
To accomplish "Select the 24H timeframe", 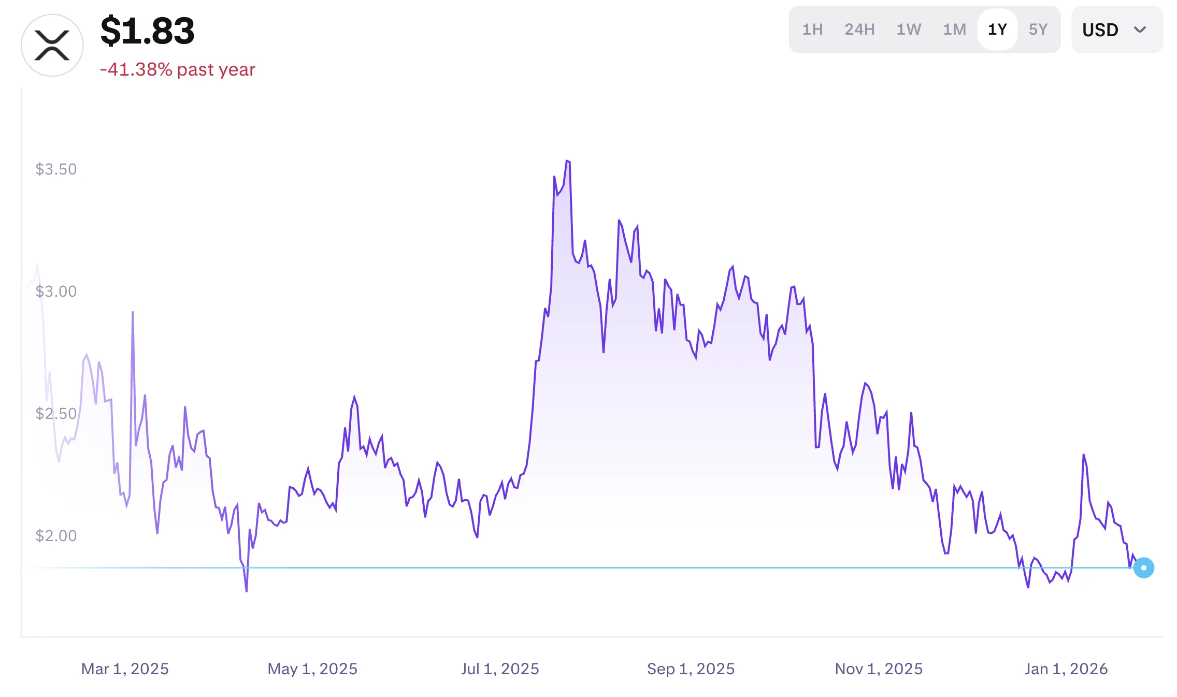I will tap(859, 30).
